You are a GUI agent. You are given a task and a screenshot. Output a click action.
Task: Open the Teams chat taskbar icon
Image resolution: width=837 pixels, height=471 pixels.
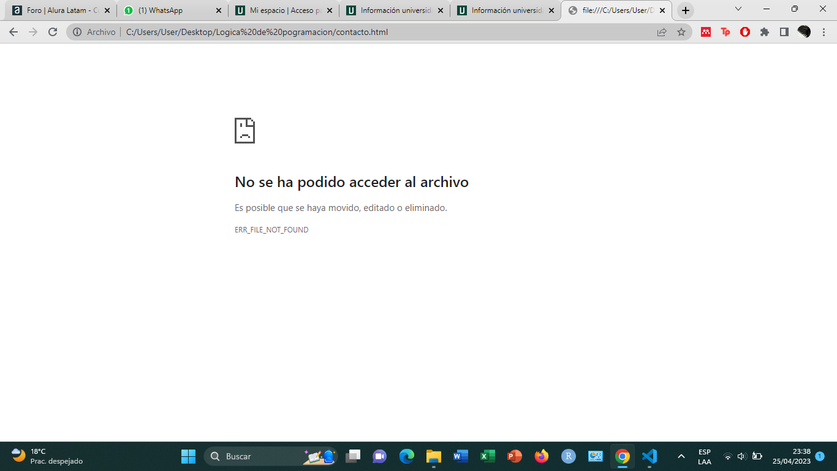point(379,456)
